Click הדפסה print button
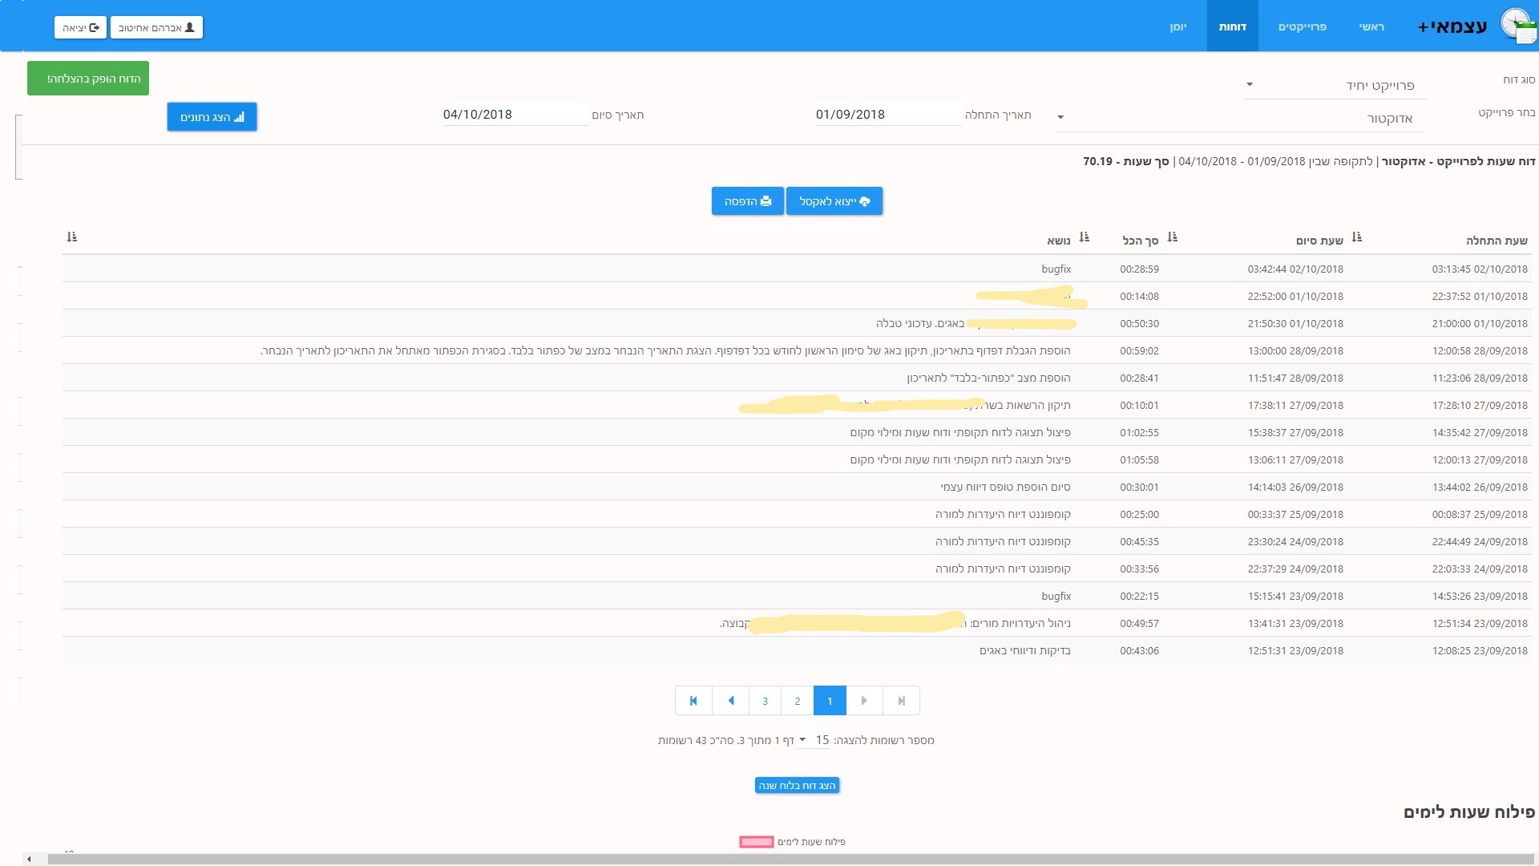Viewport: 1539px width, 866px height. coord(747,201)
